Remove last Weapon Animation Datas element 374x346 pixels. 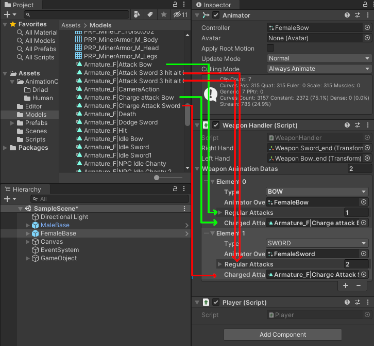(x=358, y=286)
